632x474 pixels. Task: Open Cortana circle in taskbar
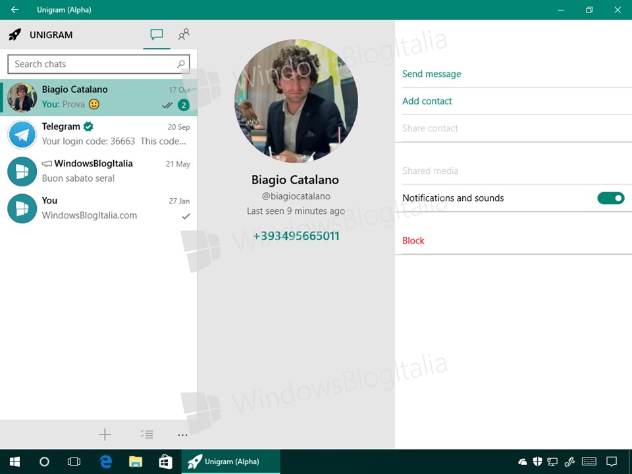tap(44, 461)
